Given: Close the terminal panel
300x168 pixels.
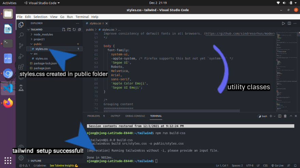Looking at the screenshot, I should pos(296,116).
